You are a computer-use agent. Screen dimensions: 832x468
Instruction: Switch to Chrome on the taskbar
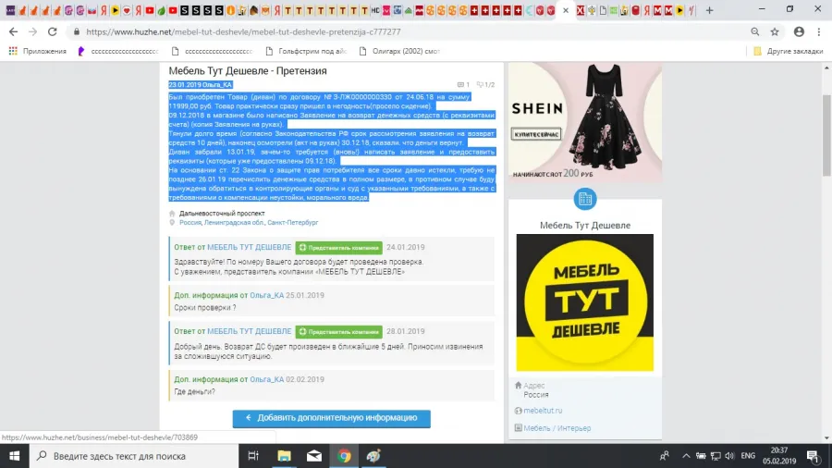[344, 456]
